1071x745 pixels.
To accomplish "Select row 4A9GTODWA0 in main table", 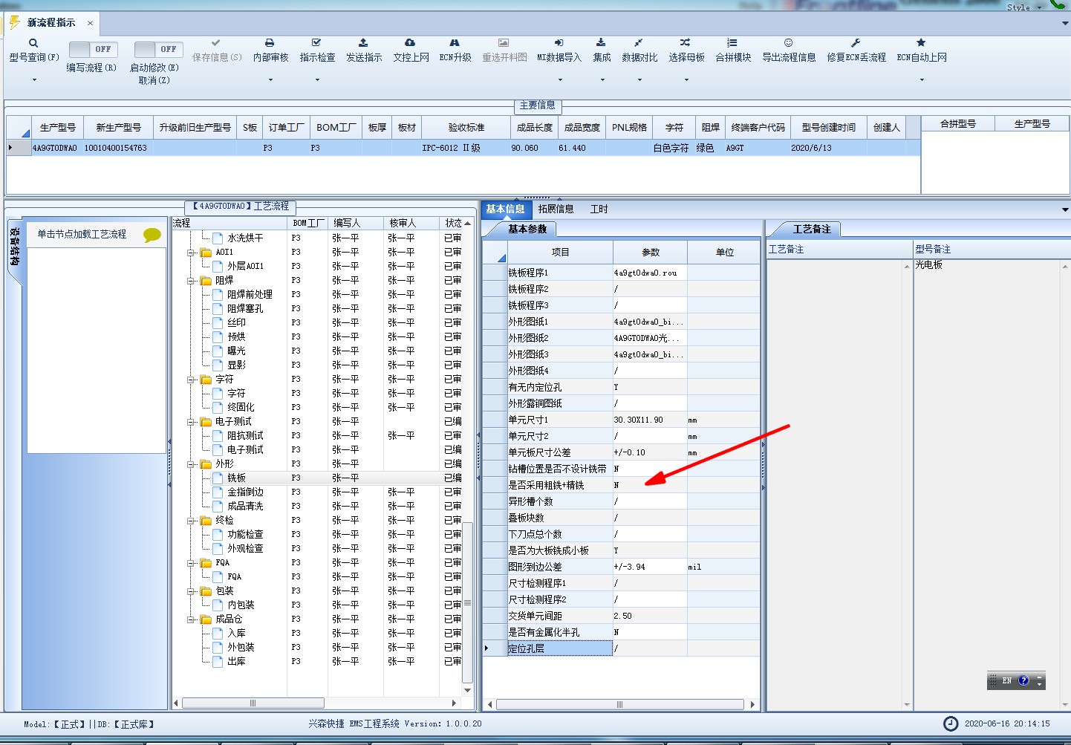I will [x=463, y=149].
